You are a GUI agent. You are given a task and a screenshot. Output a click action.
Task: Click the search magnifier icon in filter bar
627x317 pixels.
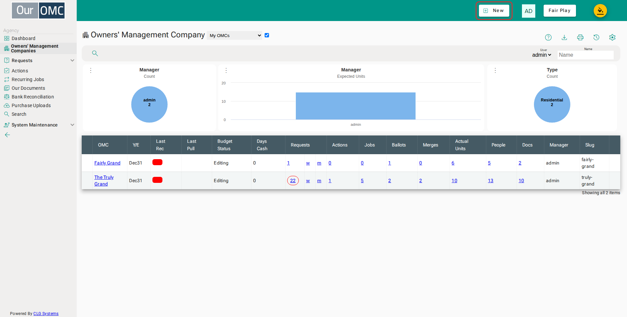coord(95,53)
